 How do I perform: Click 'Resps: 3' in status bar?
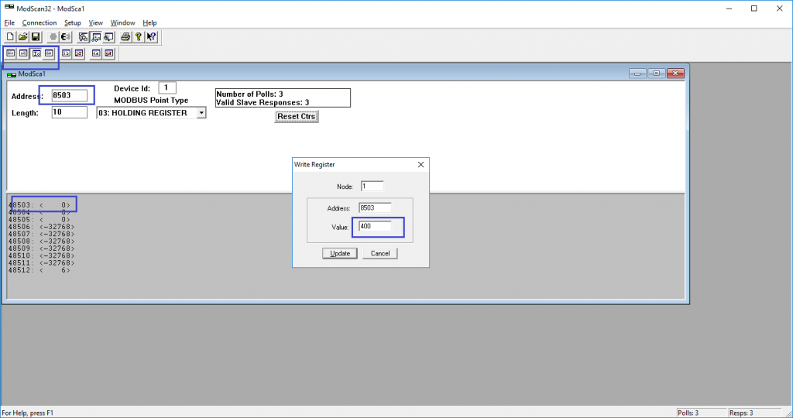pos(741,413)
